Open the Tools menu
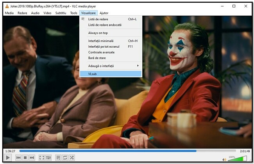Screen dimensions: 254x164 tap(74, 13)
